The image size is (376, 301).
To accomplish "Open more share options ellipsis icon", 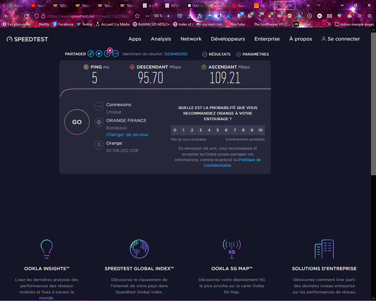I will (x=115, y=54).
